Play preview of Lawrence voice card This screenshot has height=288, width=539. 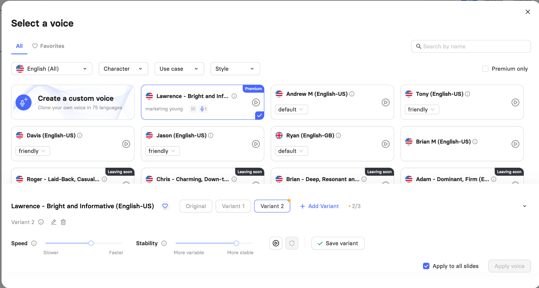[256, 102]
